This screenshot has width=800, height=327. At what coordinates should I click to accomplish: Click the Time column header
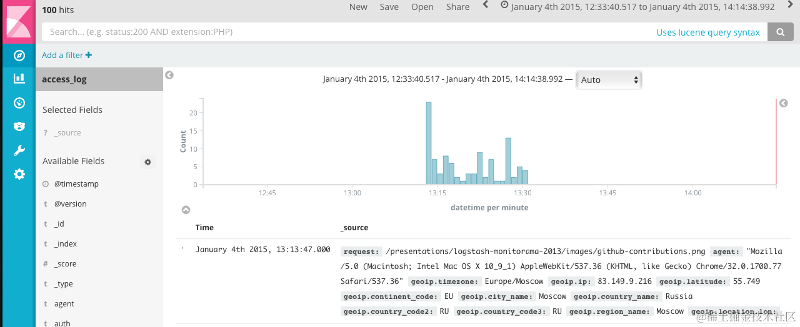click(204, 228)
